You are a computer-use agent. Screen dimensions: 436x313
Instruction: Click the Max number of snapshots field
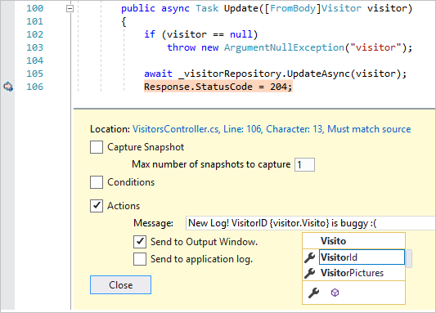[304, 165]
